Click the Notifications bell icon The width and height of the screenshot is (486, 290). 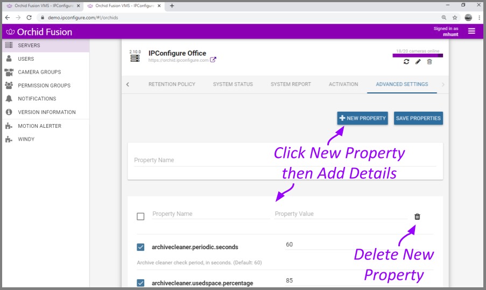pos(9,99)
